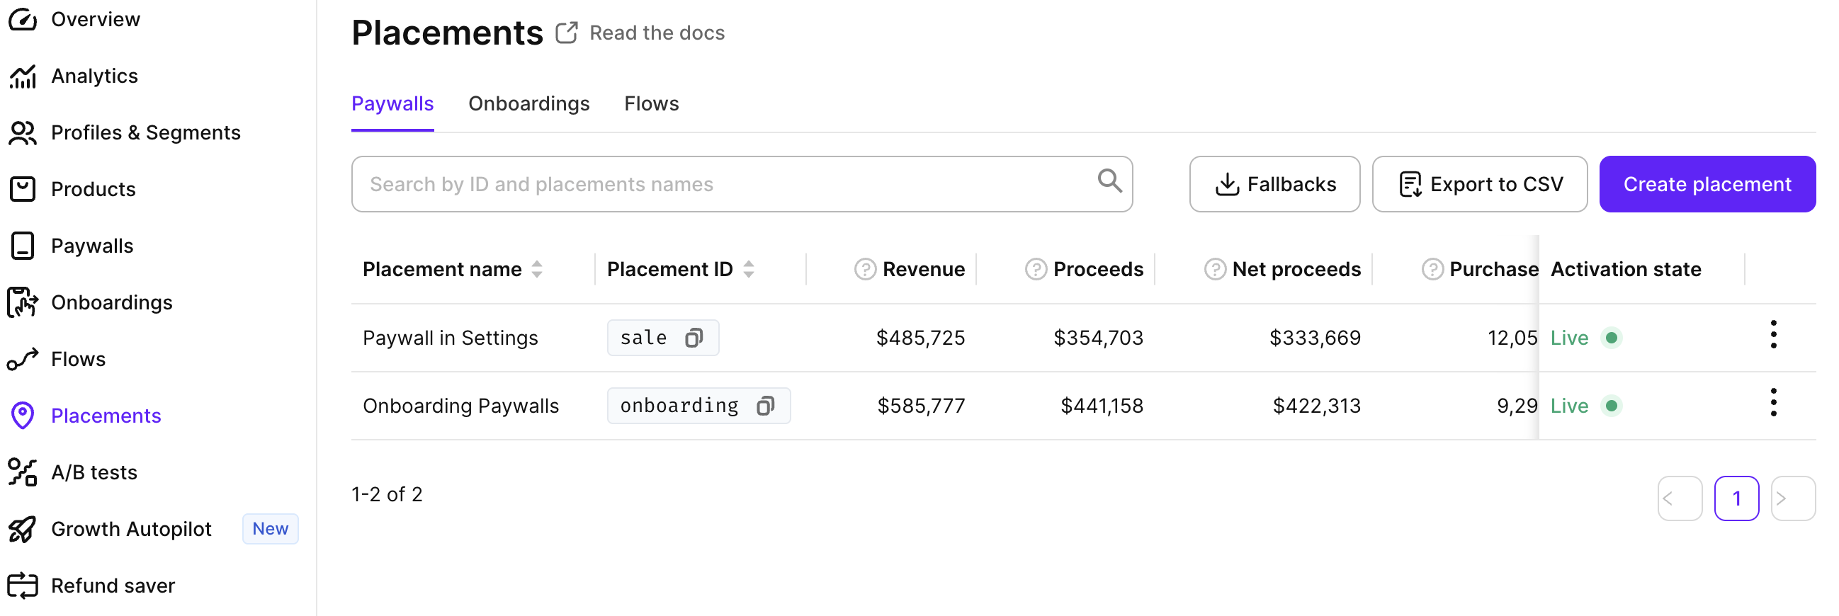
Task: Click Create placement button
Action: pos(1707,184)
